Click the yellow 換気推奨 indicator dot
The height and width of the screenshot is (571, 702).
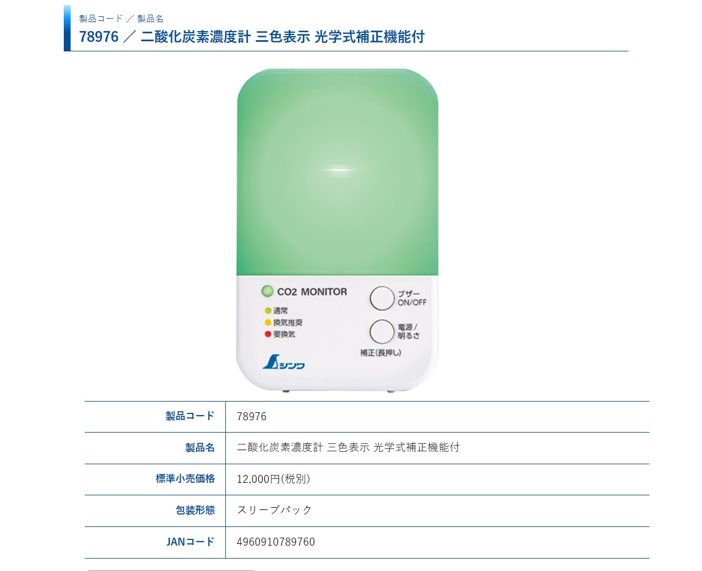click(x=268, y=322)
